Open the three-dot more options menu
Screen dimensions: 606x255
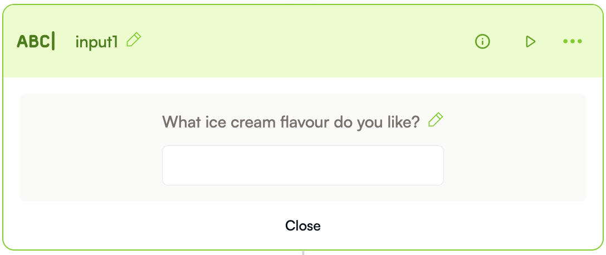coord(572,41)
